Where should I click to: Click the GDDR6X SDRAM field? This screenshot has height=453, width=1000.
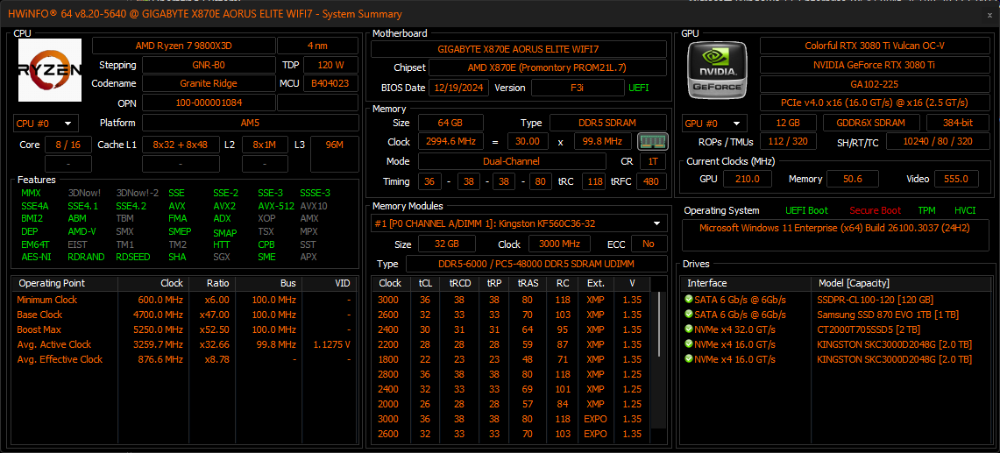pyautogui.click(x=871, y=124)
